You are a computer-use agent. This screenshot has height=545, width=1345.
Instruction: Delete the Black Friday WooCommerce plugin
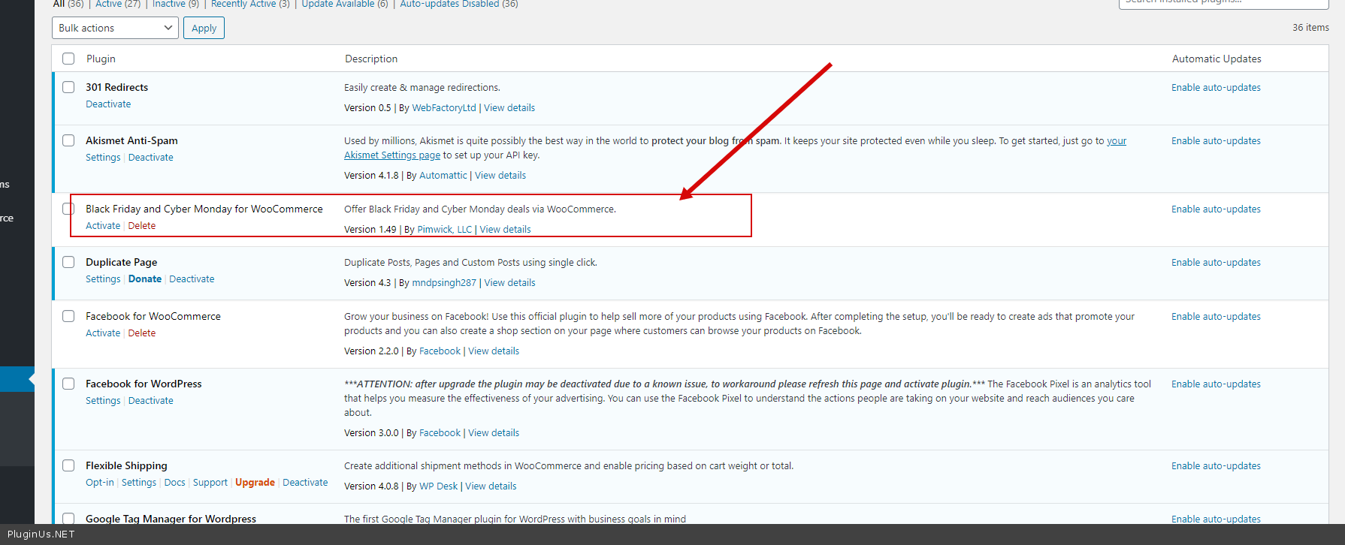[x=142, y=226]
